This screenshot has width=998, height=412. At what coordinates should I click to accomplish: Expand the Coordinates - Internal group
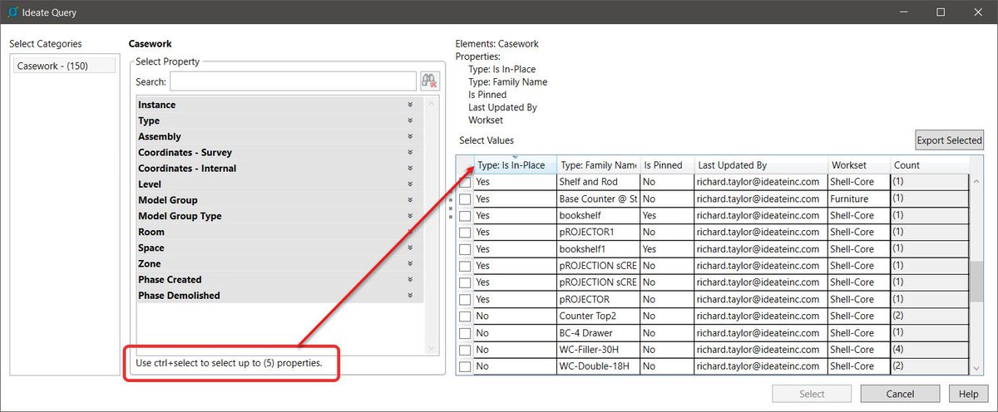(x=410, y=168)
